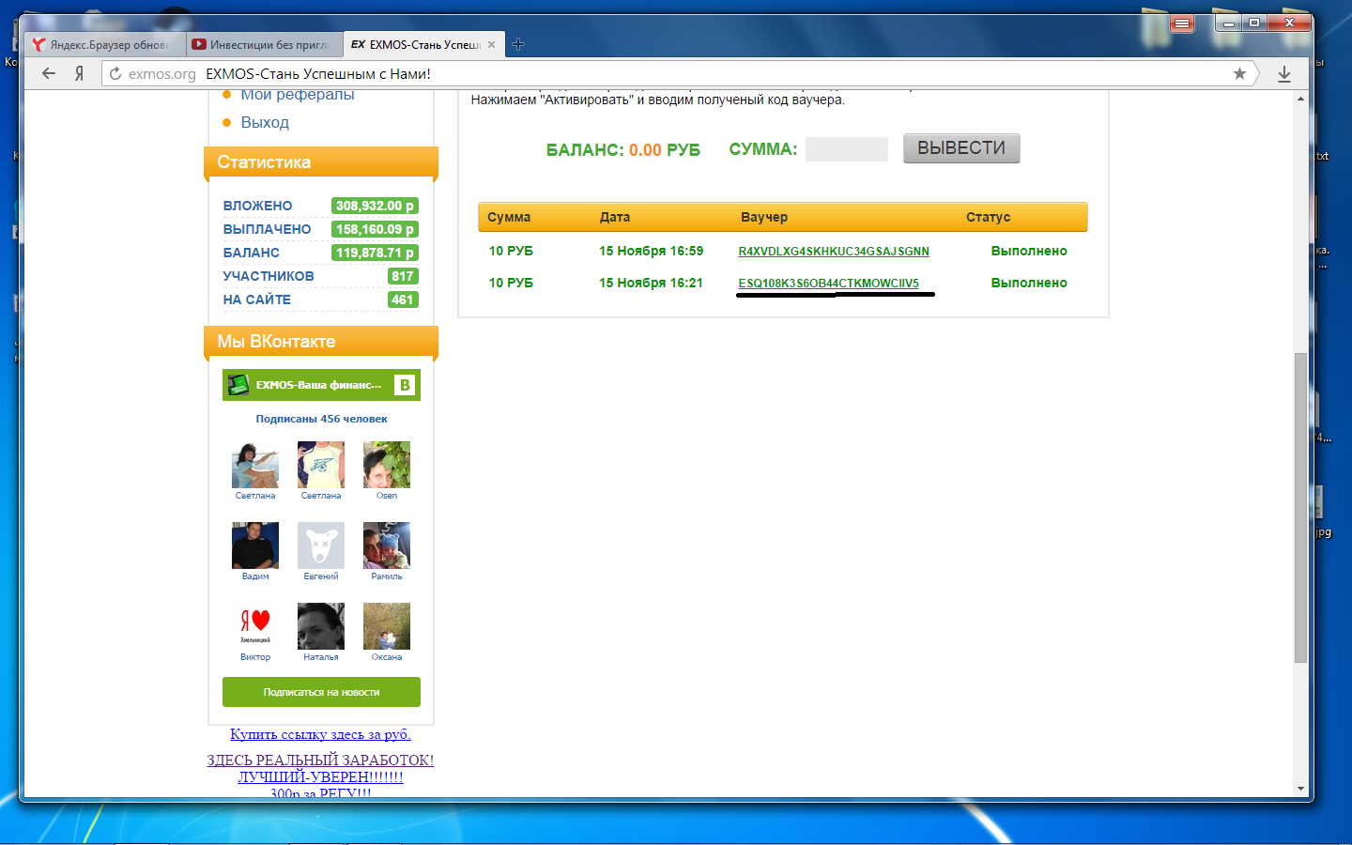Screen dimensions: 1352x845
Task: Click Подписаны 456 человек link
Action: [x=321, y=419]
